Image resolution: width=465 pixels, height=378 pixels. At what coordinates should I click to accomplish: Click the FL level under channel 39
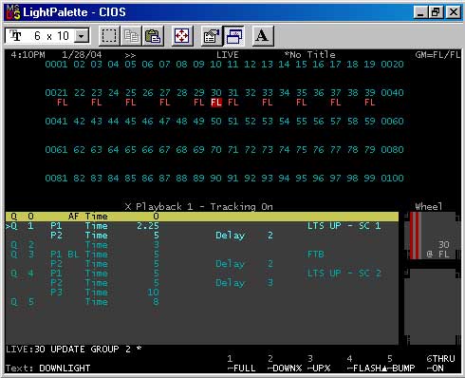pos(369,103)
